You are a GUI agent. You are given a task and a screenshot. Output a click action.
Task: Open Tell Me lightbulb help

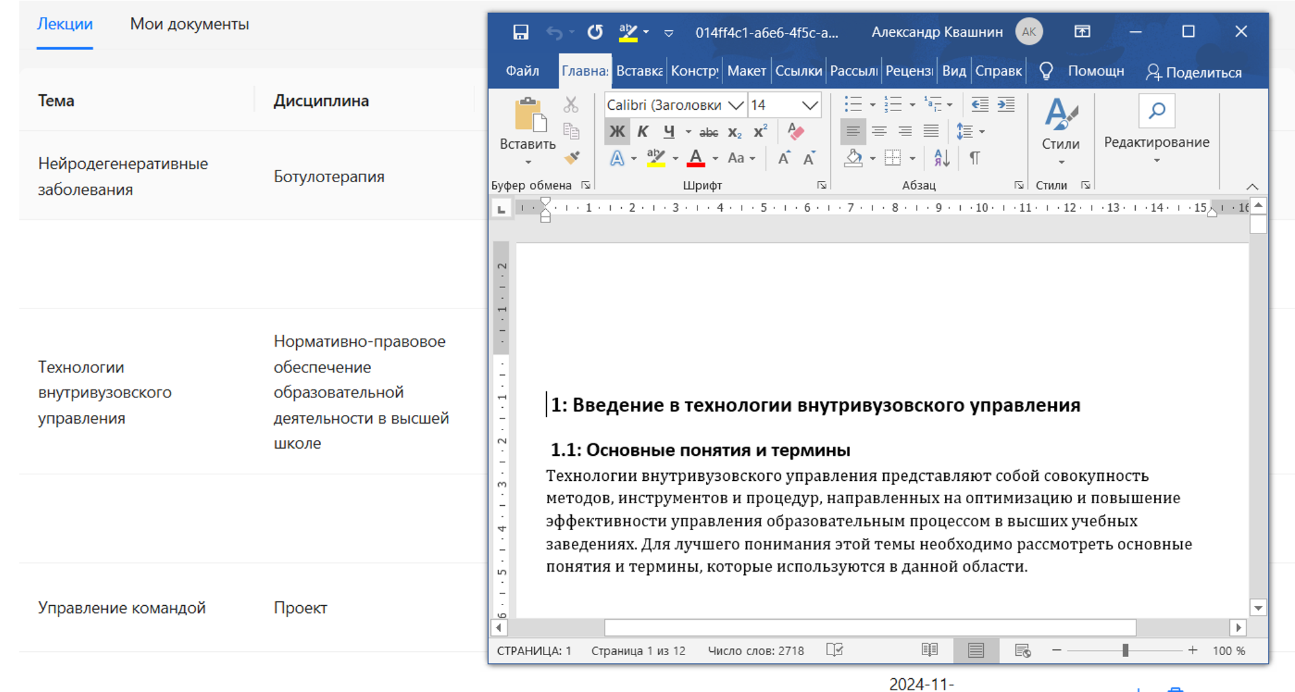click(x=1046, y=71)
